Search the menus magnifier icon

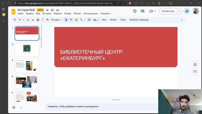click(x=15, y=20)
